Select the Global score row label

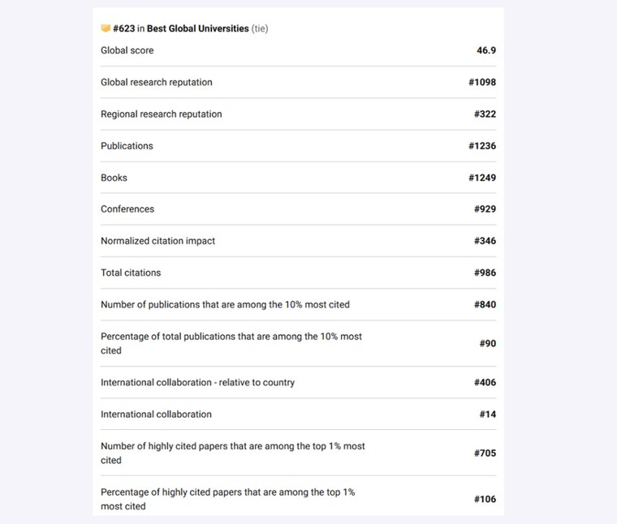point(127,50)
